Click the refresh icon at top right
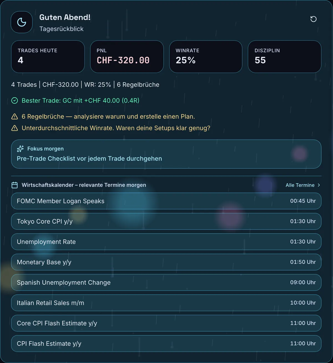333x363 pixels. 313,19
